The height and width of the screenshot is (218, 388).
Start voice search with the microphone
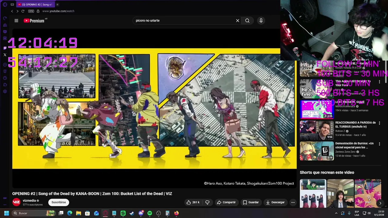click(x=261, y=21)
